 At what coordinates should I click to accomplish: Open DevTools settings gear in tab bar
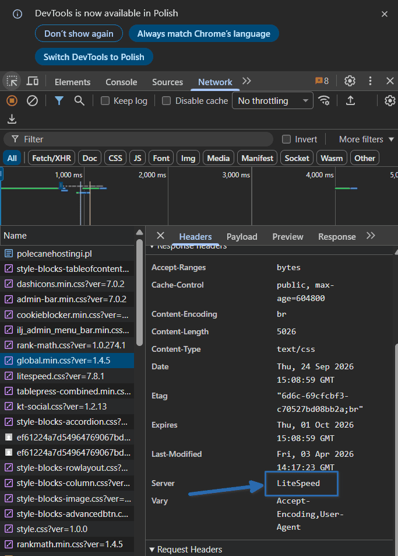(350, 81)
